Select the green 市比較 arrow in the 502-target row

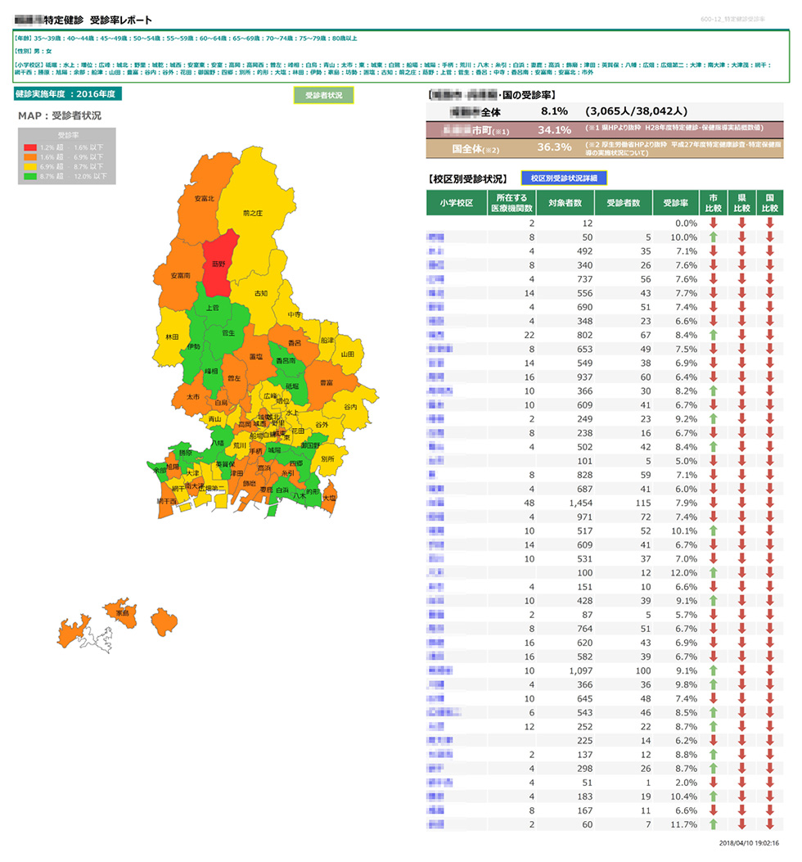[713, 447]
